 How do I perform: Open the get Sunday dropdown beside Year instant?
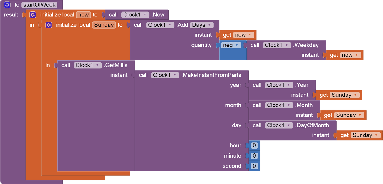tap(345, 95)
